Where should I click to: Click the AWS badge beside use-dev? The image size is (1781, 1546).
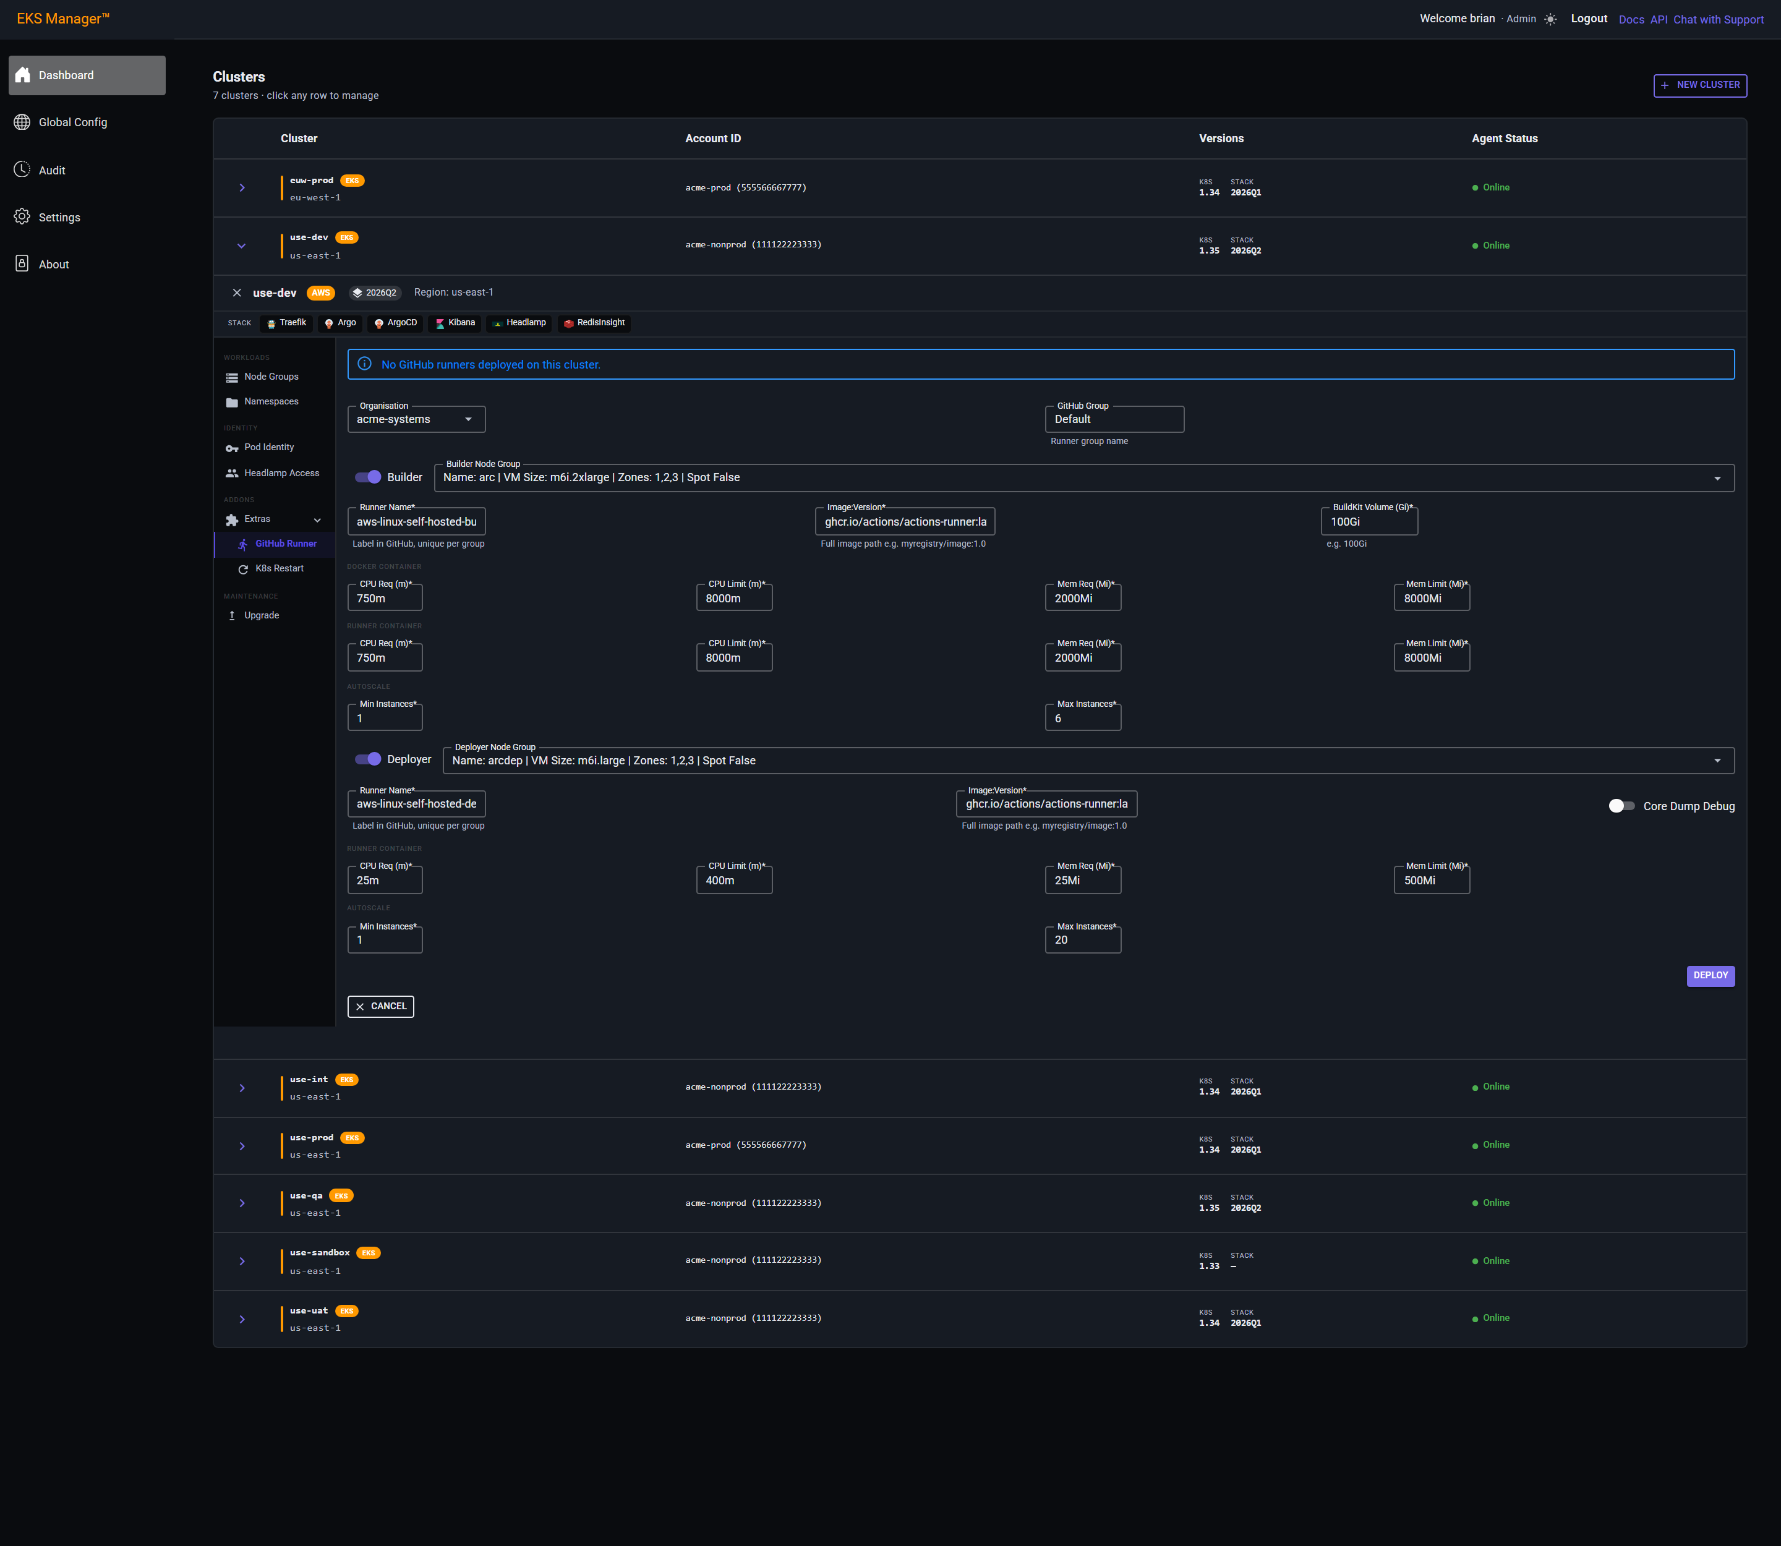click(321, 293)
